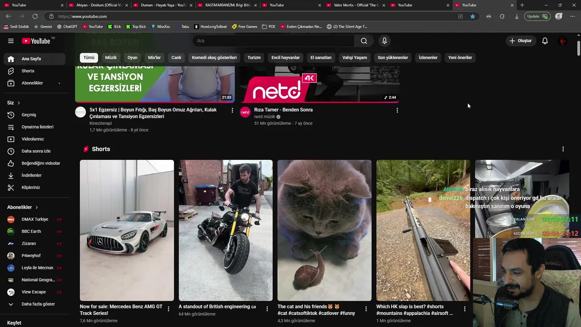
Task: Open National Geographic channel in sidebar
Action: click(34, 280)
